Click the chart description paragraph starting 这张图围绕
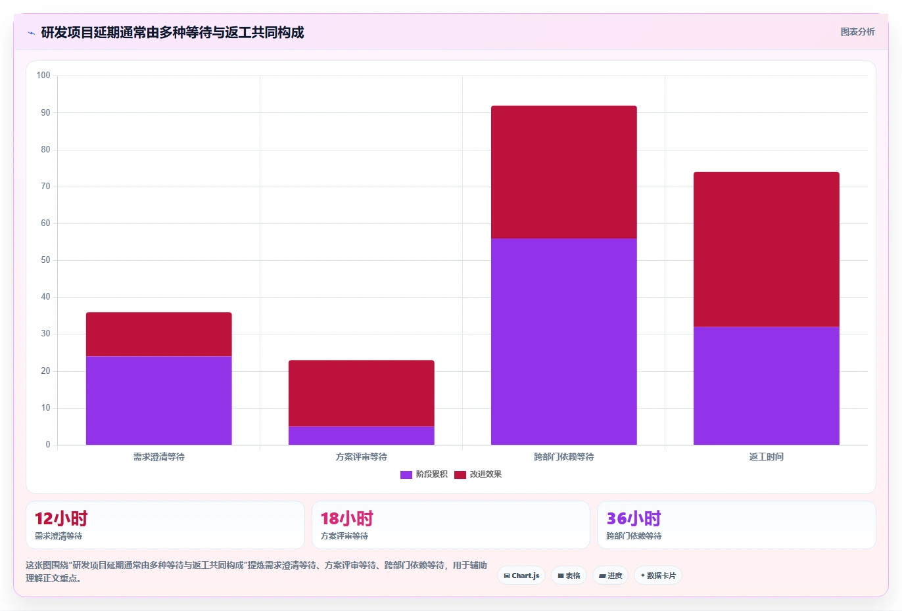902x611 pixels. coord(256,572)
